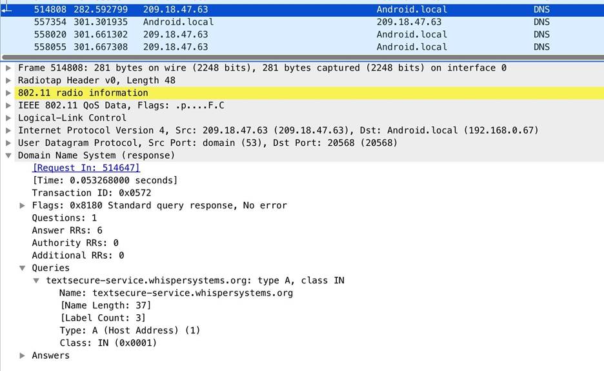The height and width of the screenshot is (371, 604).
Task: Click the Name Length: 37 field
Action: click(x=105, y=305)
